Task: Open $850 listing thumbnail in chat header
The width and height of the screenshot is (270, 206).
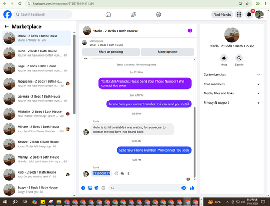Action: [x=84, y=43]
